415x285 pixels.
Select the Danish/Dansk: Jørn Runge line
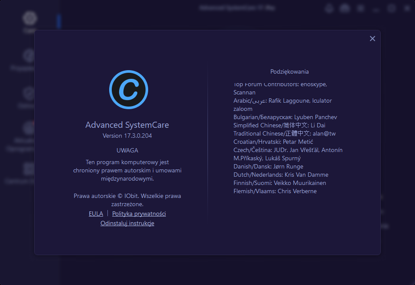(x=269, y=166)
